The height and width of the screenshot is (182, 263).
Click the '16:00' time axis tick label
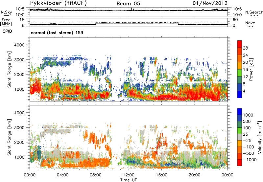tap(161, 175)
